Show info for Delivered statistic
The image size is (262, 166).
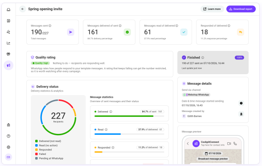(x=111, y=112)
